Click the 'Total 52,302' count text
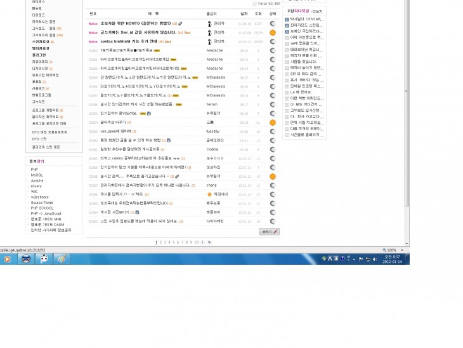 (268, 4)
